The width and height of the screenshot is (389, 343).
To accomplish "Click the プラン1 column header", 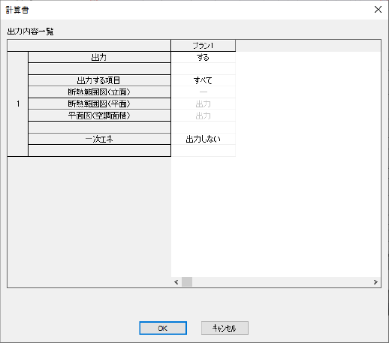I will point(204,46).
